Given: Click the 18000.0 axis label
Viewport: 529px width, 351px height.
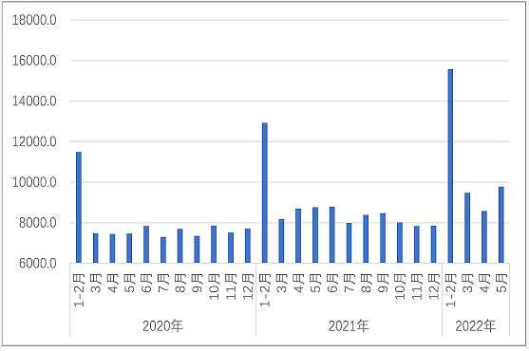Looking at the screenshot, I should pyautogui.click(x=34, y=20).
